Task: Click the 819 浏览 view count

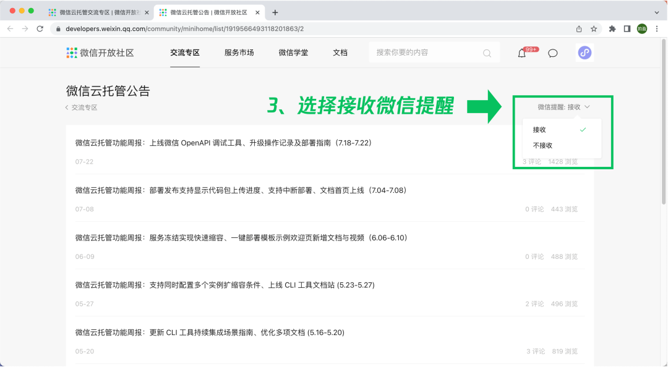Action: coord(565,352)
